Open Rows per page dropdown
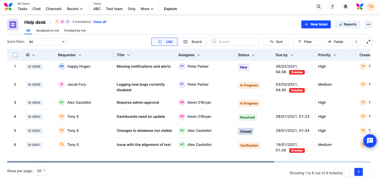 [x=41, y=171]
